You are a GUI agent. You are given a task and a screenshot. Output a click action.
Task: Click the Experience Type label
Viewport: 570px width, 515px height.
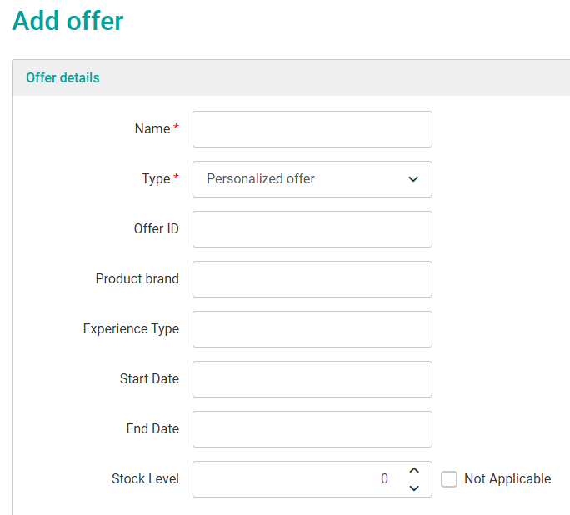coord(131,329)
